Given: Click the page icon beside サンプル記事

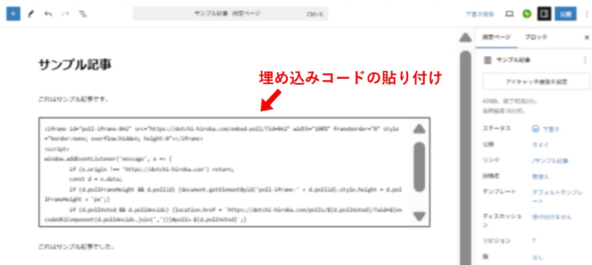Looking at the screenshot, I should tap(488, 60).
